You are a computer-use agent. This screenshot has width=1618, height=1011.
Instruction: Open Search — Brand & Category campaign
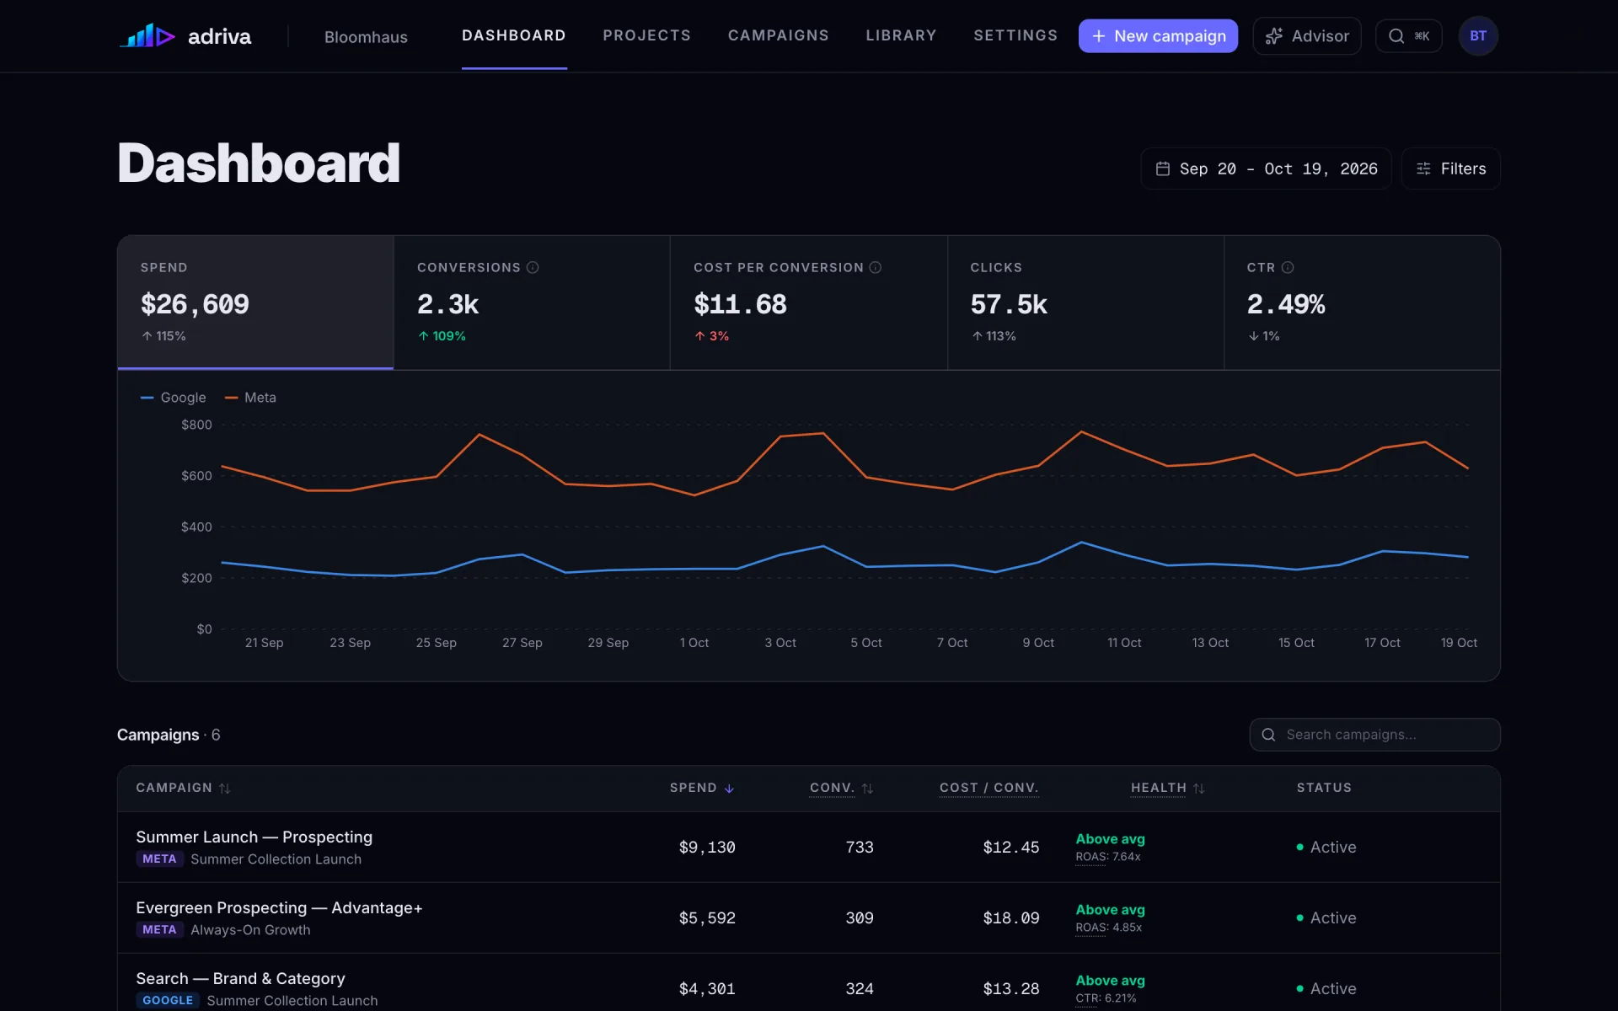(x=240, y=978)
